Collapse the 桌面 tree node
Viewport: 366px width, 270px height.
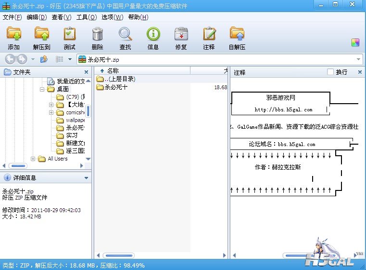coord(42,89)
